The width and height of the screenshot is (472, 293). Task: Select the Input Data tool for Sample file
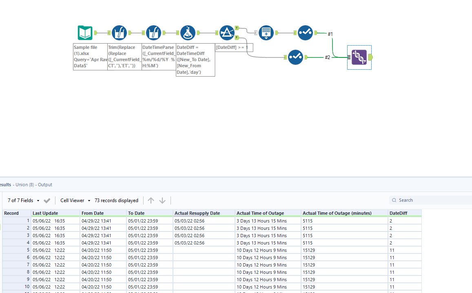pyautogui.click(x=84, y=33)
